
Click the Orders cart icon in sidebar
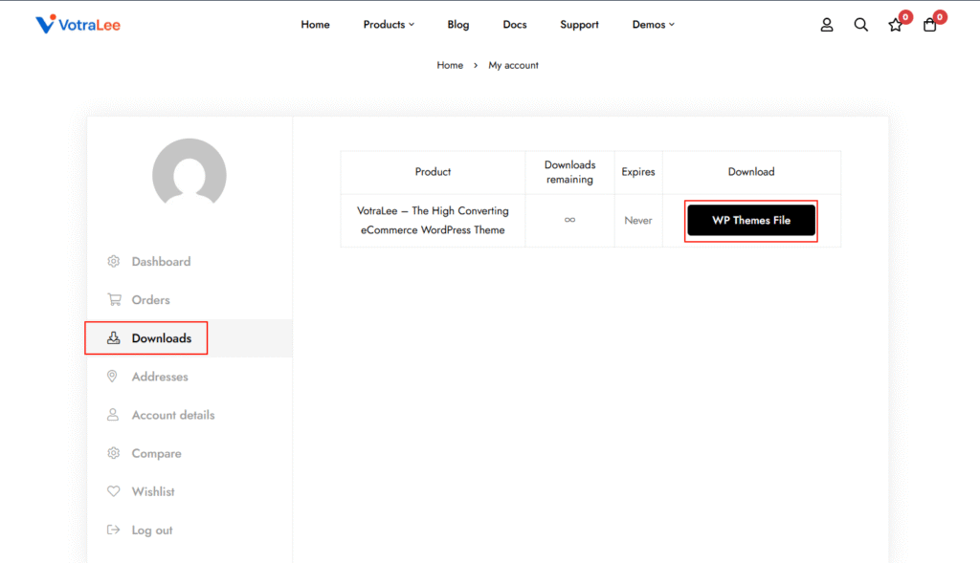coord(114,299)
